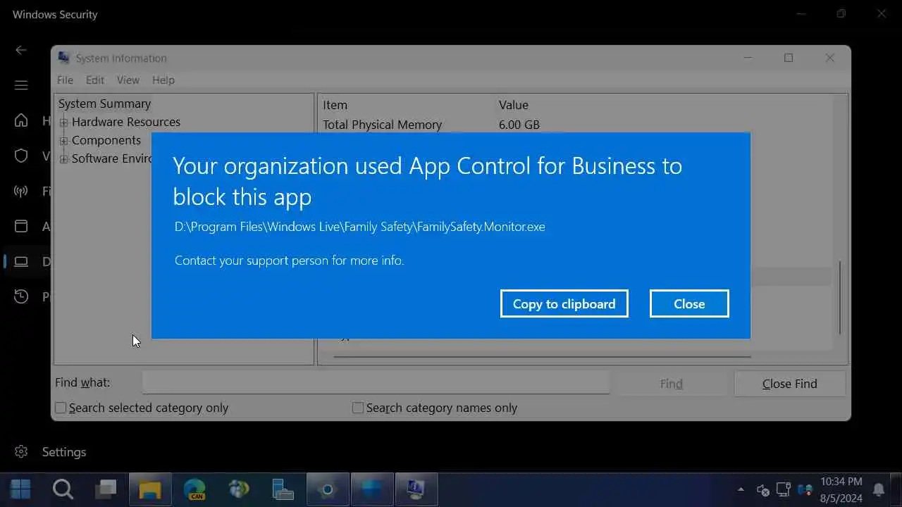Maximize the System Information window

click(x=789, y=58)
